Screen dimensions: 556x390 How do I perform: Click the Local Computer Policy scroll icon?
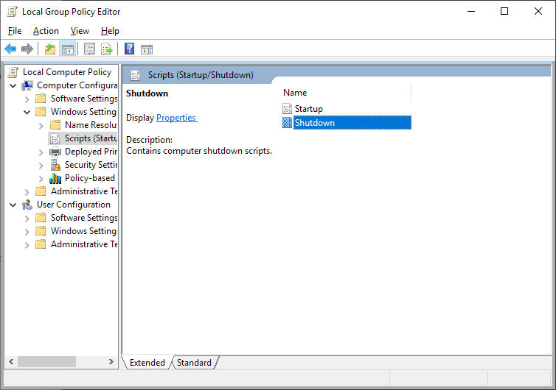(x=13, y=72)
